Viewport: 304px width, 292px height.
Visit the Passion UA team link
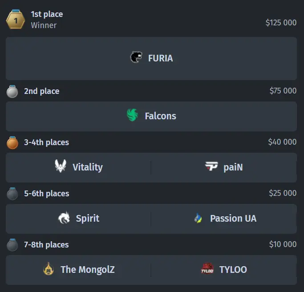233,219
